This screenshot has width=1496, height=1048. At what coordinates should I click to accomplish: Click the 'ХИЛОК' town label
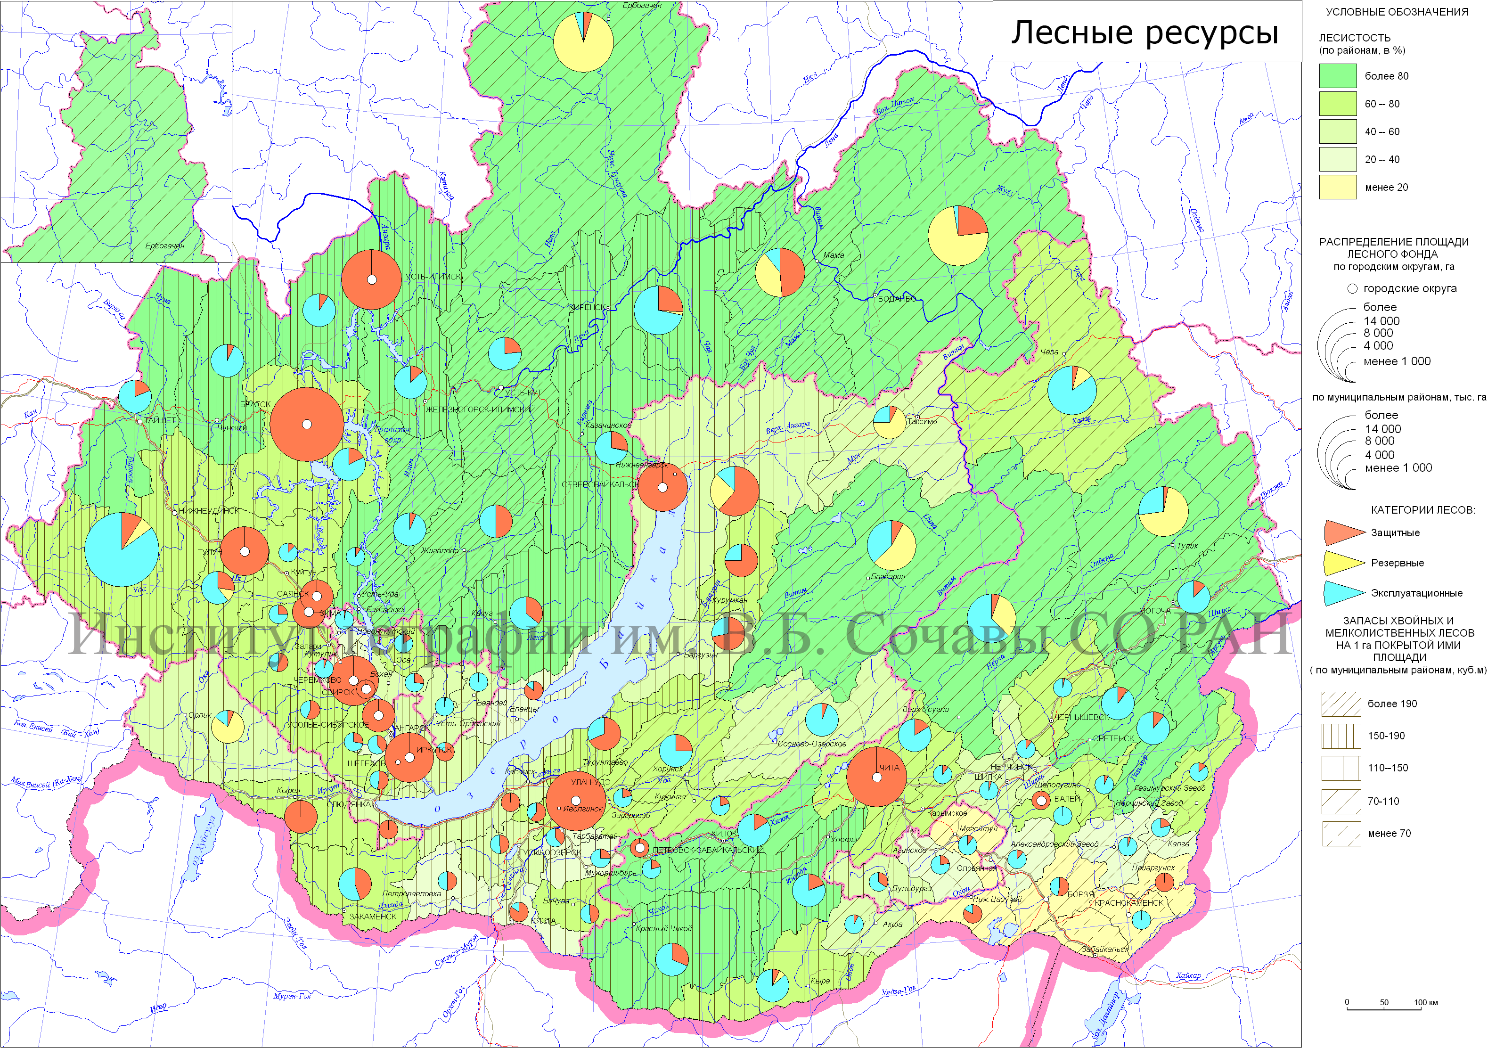pyautogui.click(x=724, y=833)
